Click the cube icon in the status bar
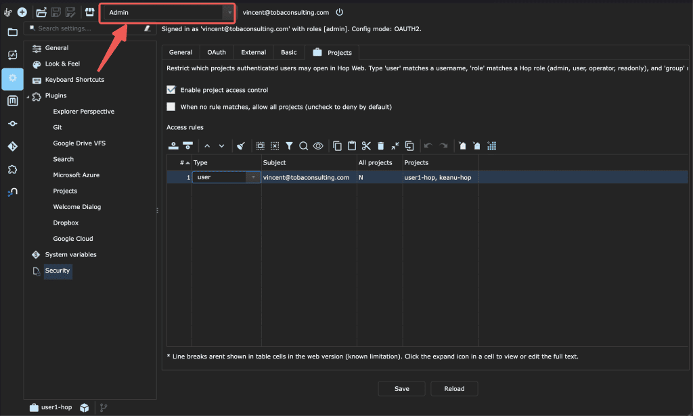693x416 pixels. click(x=85, y=408)
